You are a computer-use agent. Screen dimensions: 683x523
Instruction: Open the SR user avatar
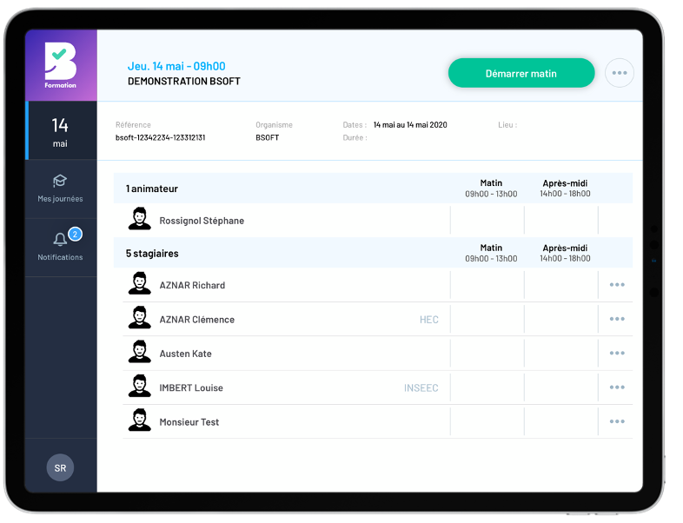click(60, 467)
